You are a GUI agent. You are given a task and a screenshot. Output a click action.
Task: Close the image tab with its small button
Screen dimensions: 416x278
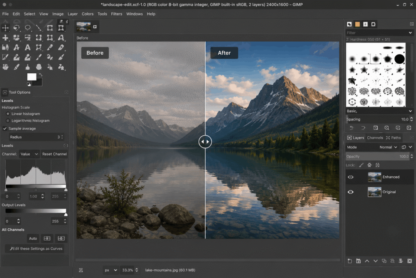95,26
